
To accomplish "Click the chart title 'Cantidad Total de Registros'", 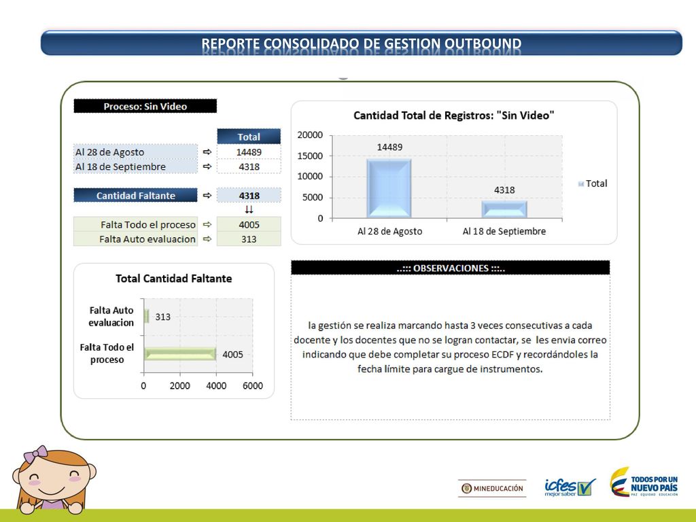I will [453, 116].
